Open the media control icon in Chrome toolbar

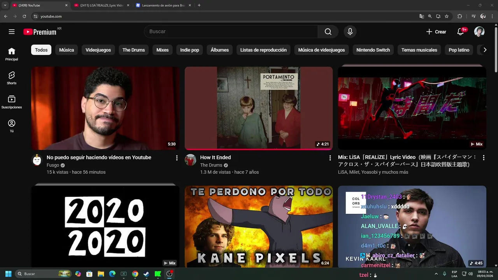(473, 16)
